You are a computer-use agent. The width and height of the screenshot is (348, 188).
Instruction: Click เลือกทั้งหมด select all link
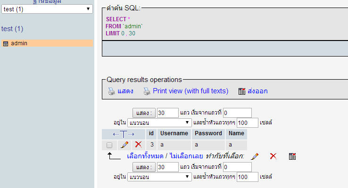[x=145, y=156]
